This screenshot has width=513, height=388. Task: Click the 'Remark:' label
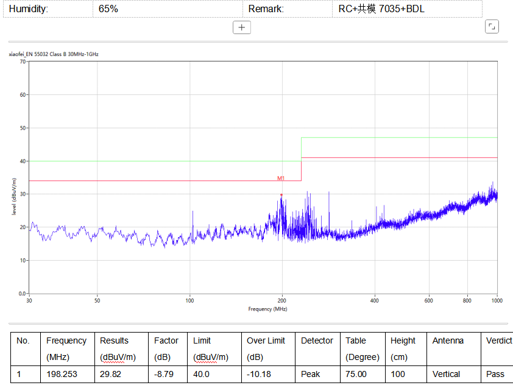tap(266, 9)
